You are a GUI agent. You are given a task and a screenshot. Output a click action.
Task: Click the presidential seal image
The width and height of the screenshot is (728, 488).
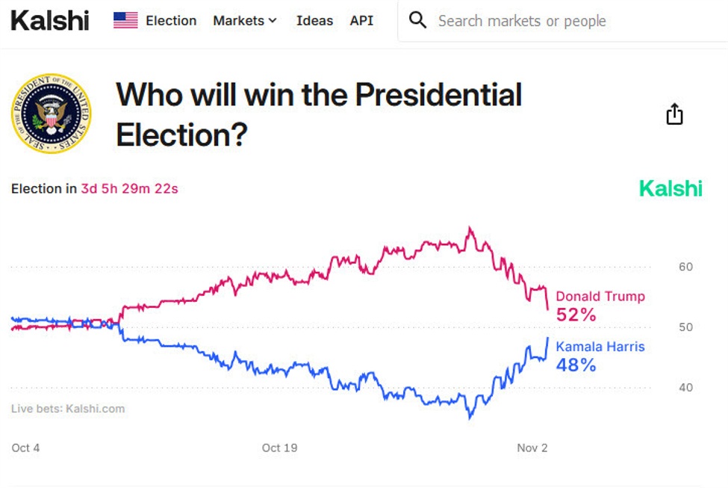click(x=51, y=112)
